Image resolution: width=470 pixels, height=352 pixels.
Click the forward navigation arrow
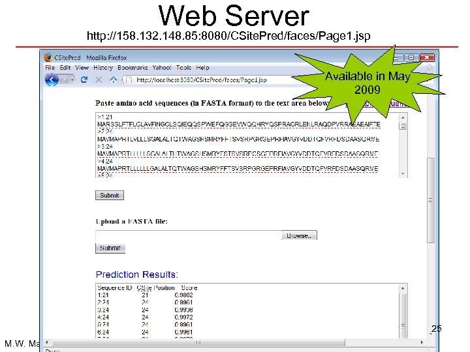pos(66,80)
